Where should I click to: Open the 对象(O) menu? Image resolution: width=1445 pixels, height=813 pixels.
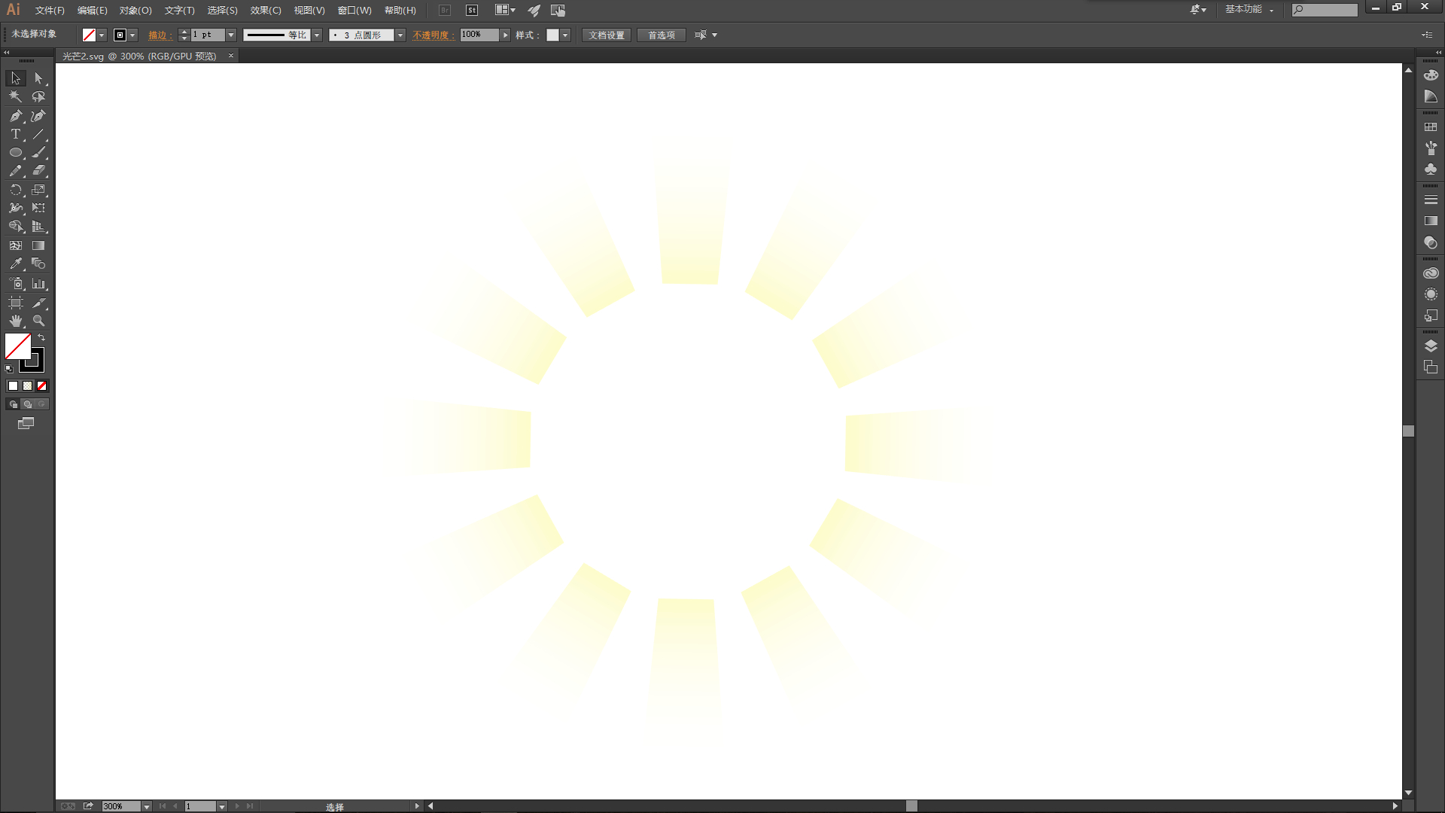point(135,11)
